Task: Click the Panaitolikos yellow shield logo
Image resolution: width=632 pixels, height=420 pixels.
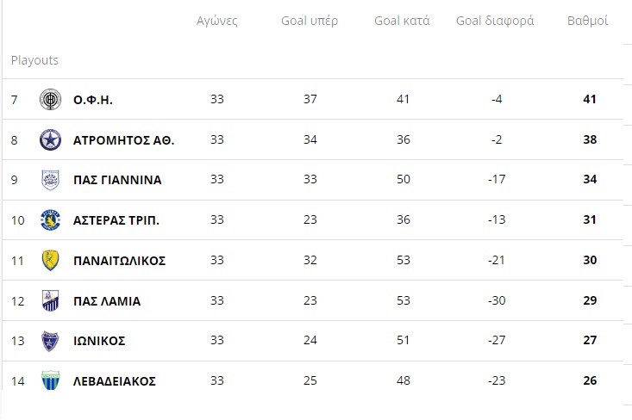Action: point(50,260)
